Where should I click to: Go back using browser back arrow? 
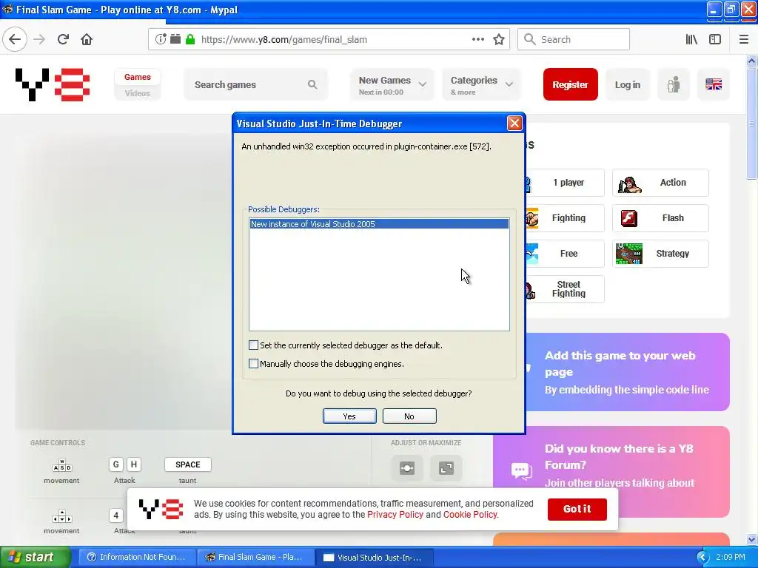pyautogui.click(x=15, y=39)
